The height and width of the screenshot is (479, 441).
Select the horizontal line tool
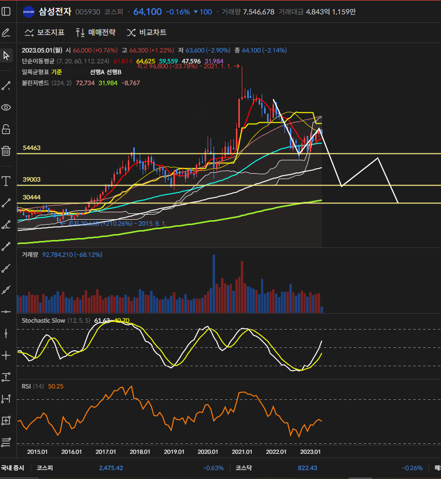pos(6,312)
